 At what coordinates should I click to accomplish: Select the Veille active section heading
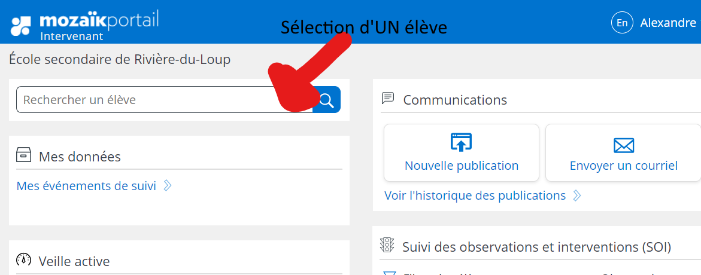click(74, 261)
